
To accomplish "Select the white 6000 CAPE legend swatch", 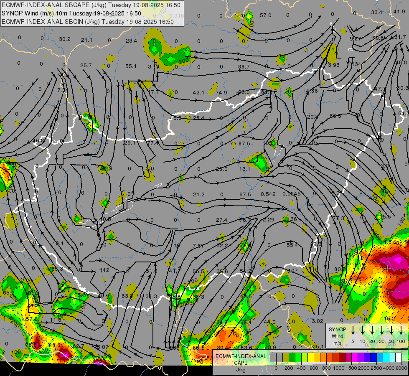I will (398, 358).
